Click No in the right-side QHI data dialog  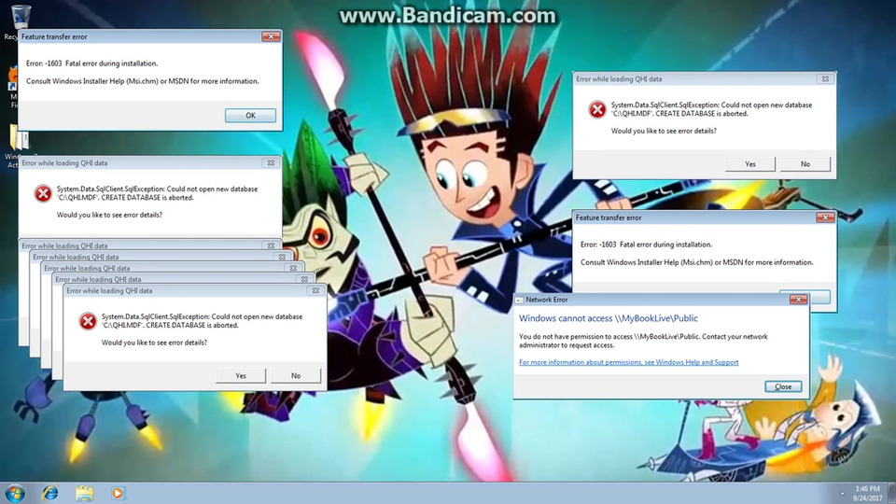click(805, 164)
